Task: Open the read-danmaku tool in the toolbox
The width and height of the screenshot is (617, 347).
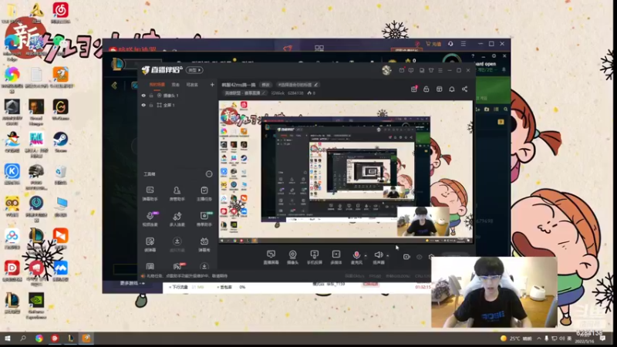Action: 150,244
